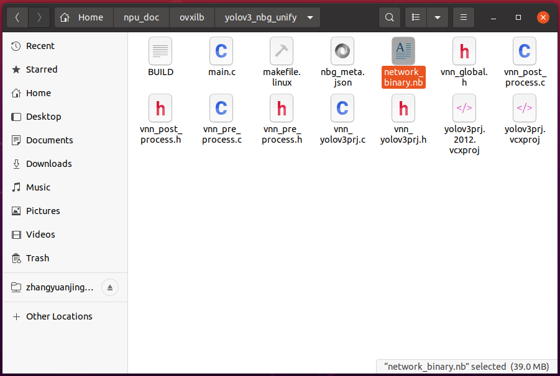Close the file manager window
The width and height of the screenshot is (560, 376).
(543, 17)
